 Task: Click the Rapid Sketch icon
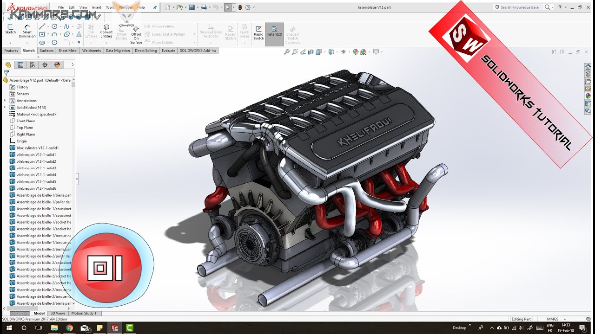tap(258, 32)
